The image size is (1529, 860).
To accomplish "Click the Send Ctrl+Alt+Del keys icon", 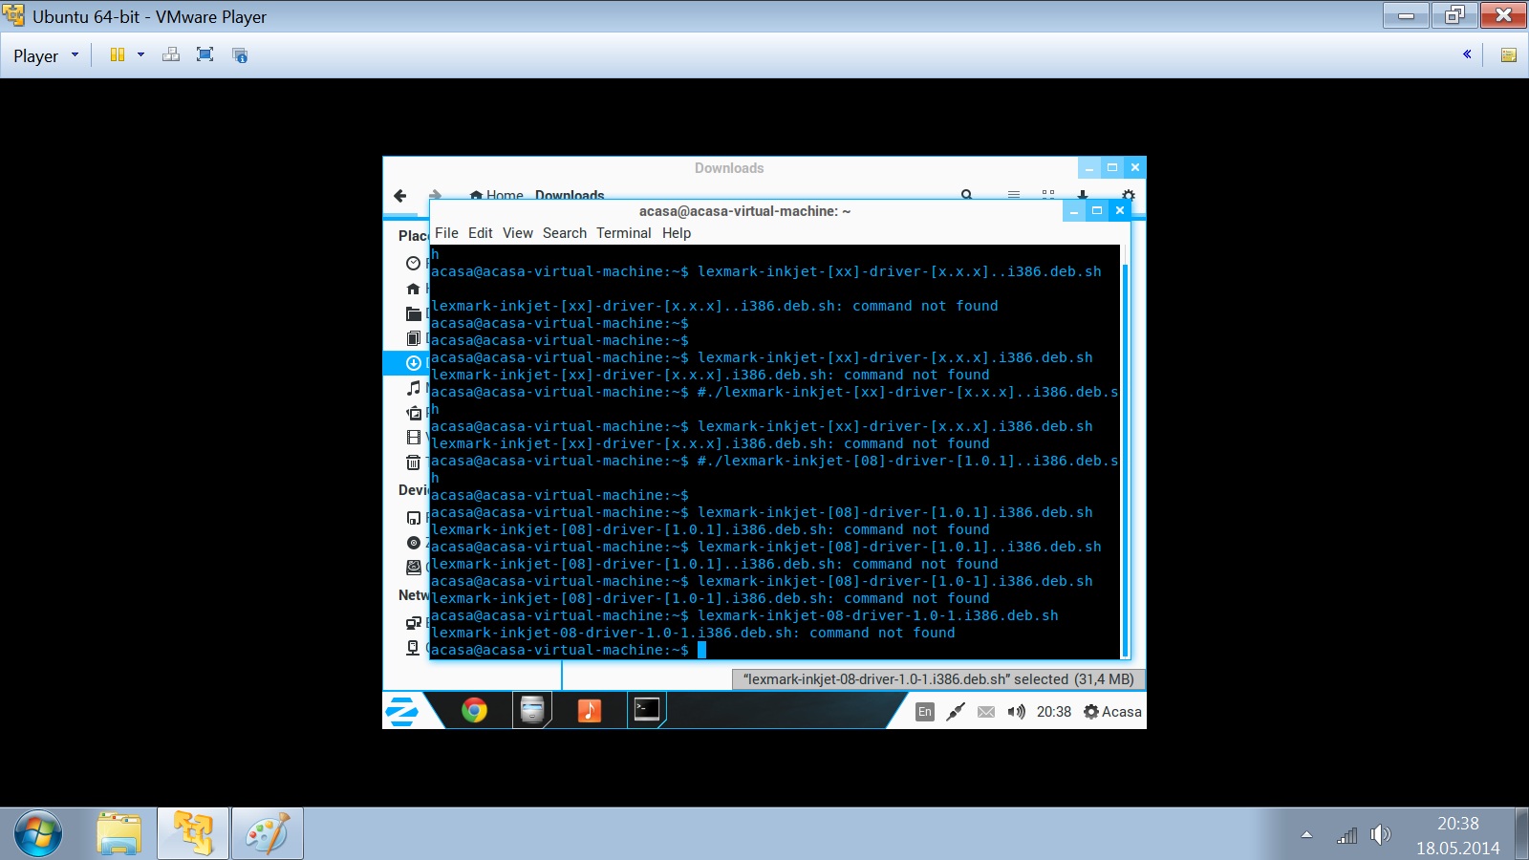I will coord(171,55).
